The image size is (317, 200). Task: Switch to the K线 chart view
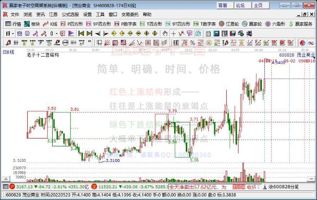50,24
